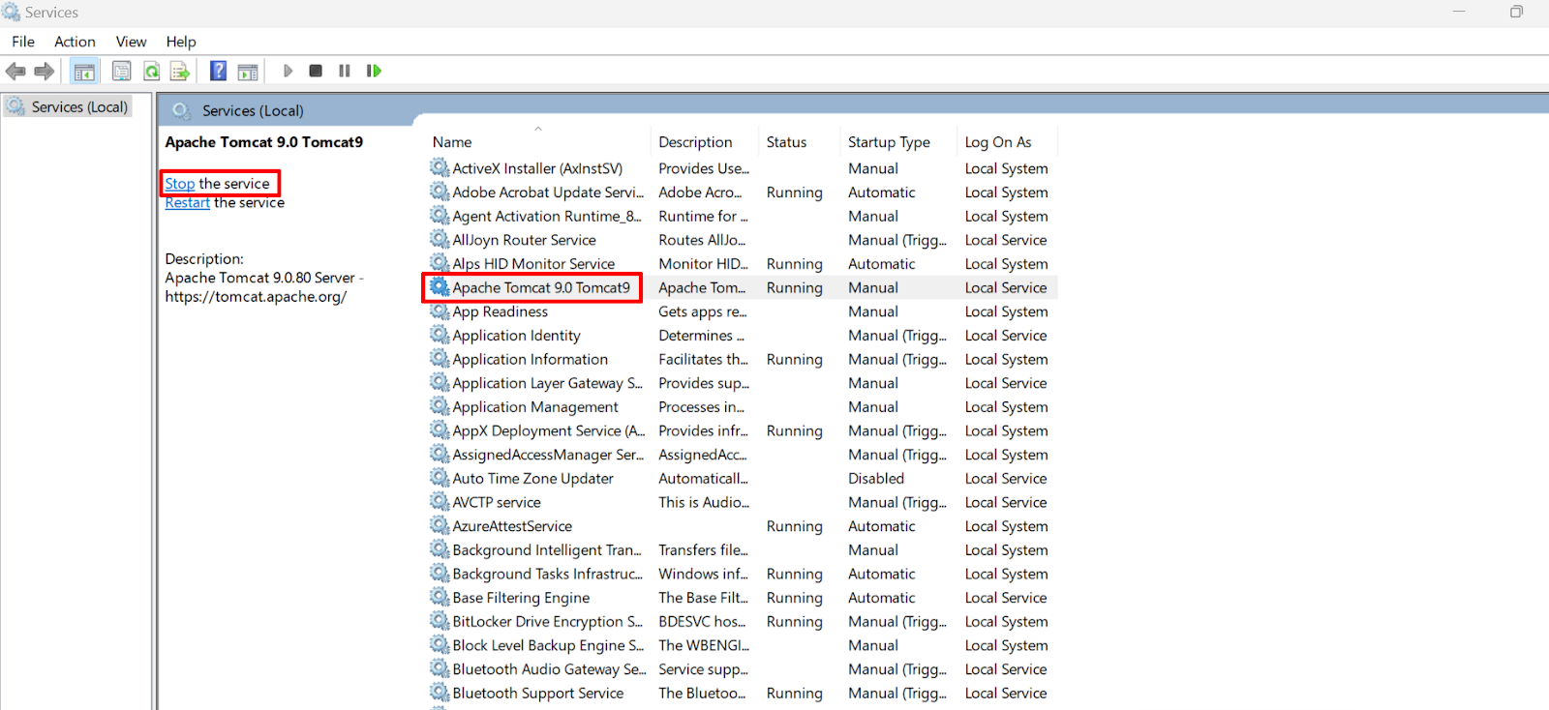Viewport: 1549px width, 710px height.
Task: Select Application Layer Gateway Service row
Action: tap(742, 383)
